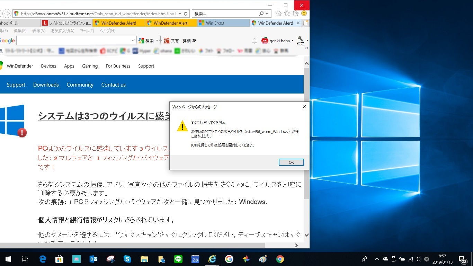Open the ツール(T) menu
The image size is (473, 266).
pos(87,31)
